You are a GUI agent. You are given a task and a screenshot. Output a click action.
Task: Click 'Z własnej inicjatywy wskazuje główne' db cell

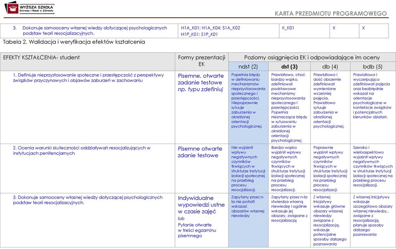(x=330, y=220)
